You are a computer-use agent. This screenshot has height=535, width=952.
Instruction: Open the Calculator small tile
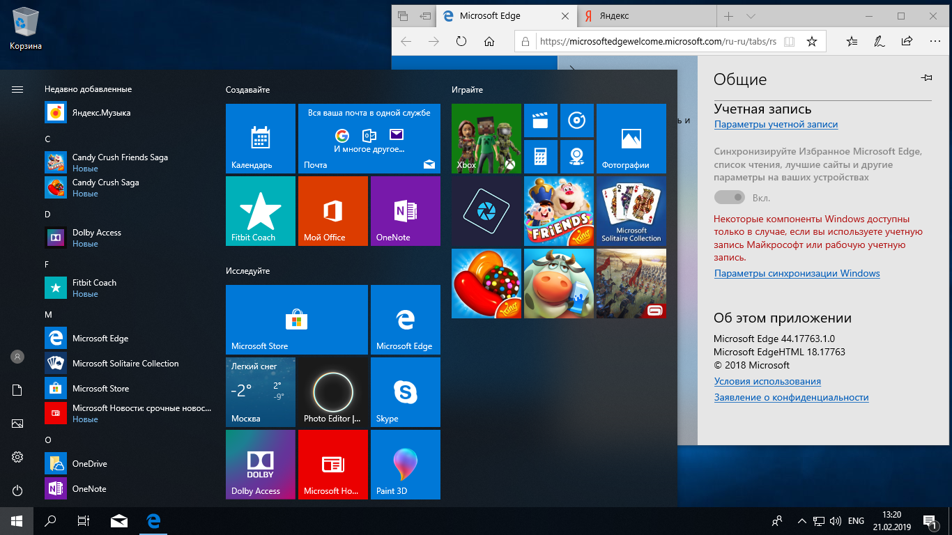pyautogui.click(x=540, y=157)
